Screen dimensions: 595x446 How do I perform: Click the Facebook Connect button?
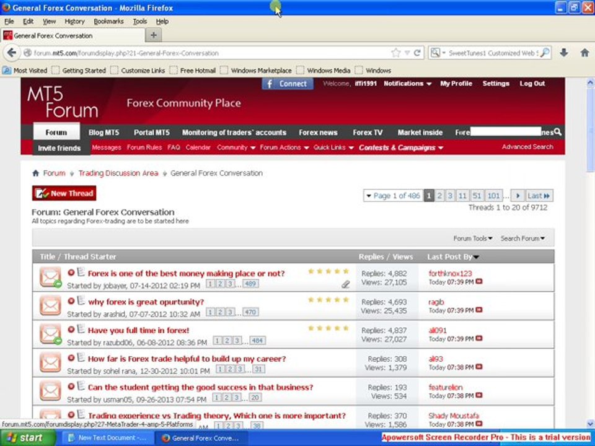click(287, 84)
